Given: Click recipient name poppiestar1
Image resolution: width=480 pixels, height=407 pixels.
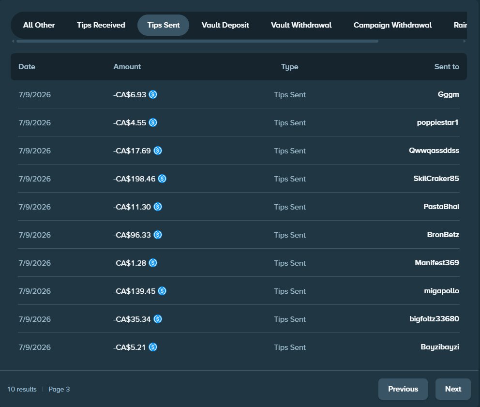Looking at the screenshot, I should 438,122.
